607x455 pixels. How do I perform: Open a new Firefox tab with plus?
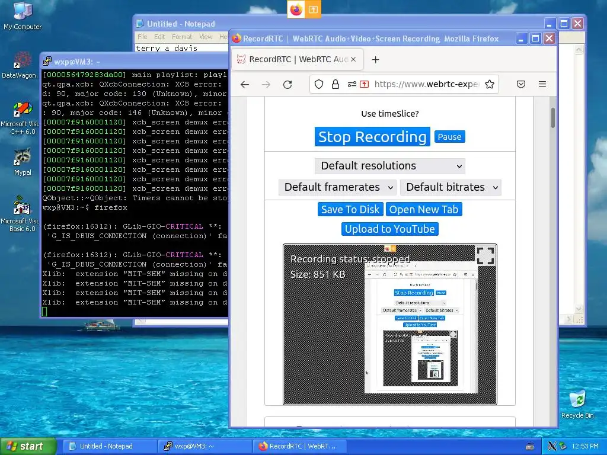(x=375, y=60)
